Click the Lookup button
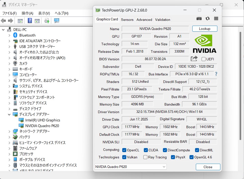This screenshot has width=244, height=179. tap(205, 29)
